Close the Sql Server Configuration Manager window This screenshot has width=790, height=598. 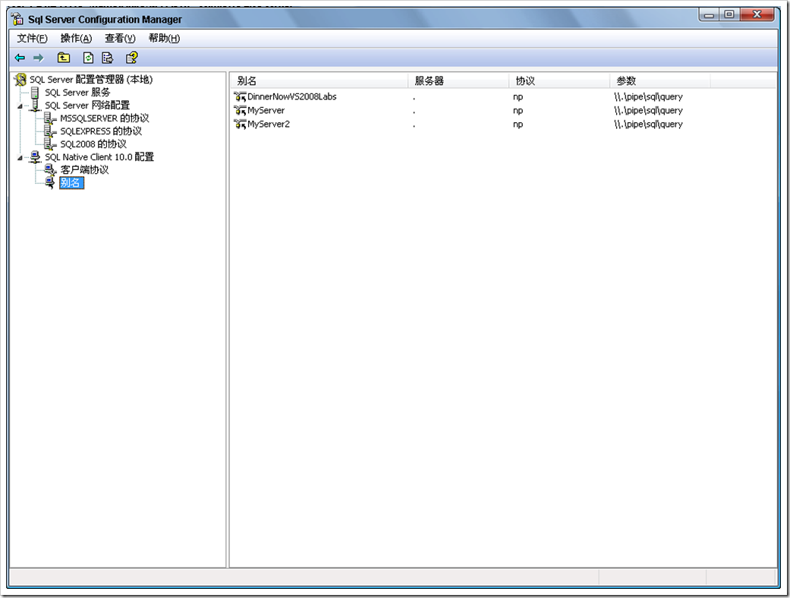coord(757,14)
